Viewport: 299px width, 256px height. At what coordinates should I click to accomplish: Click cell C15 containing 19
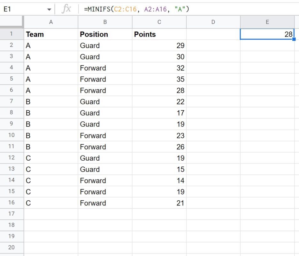tap(159, 192)
